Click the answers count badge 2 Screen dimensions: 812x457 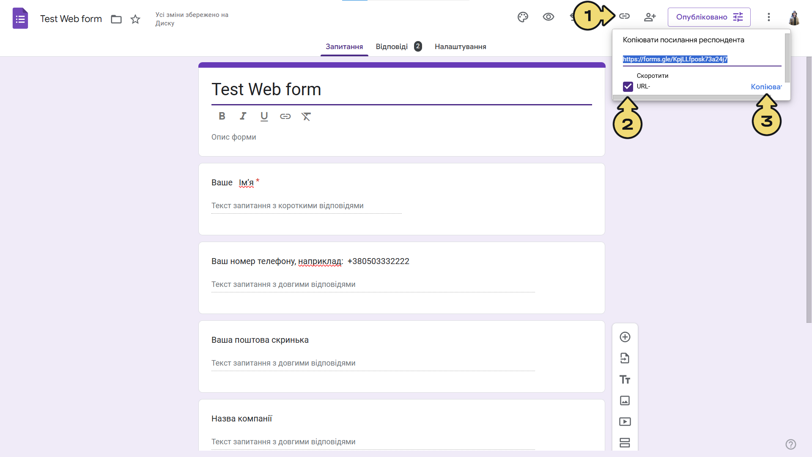(418, 46)
